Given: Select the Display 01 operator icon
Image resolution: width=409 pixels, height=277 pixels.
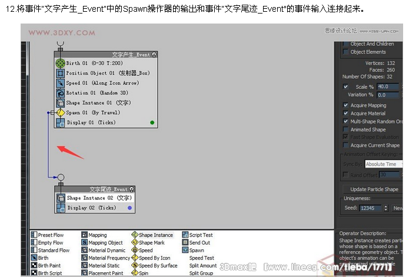Looking at the screenshot, I should click(60, 122).
